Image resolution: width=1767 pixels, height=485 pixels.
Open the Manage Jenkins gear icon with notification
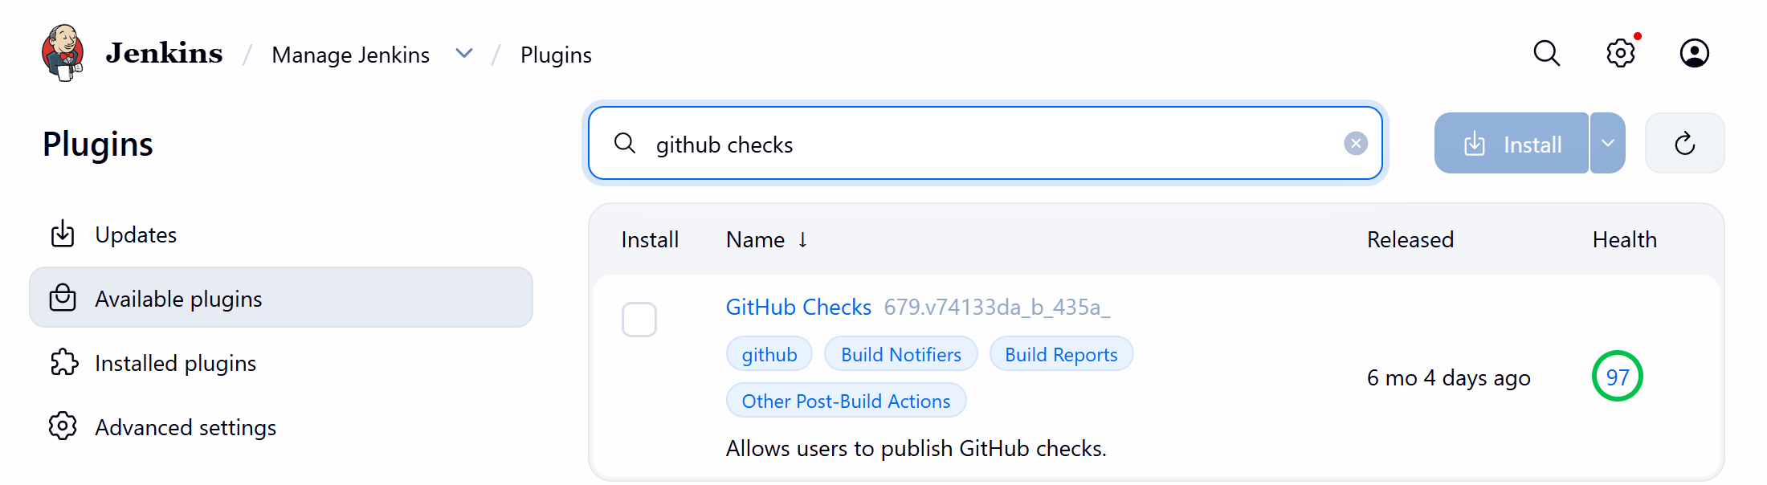[x=1621, y=54]
